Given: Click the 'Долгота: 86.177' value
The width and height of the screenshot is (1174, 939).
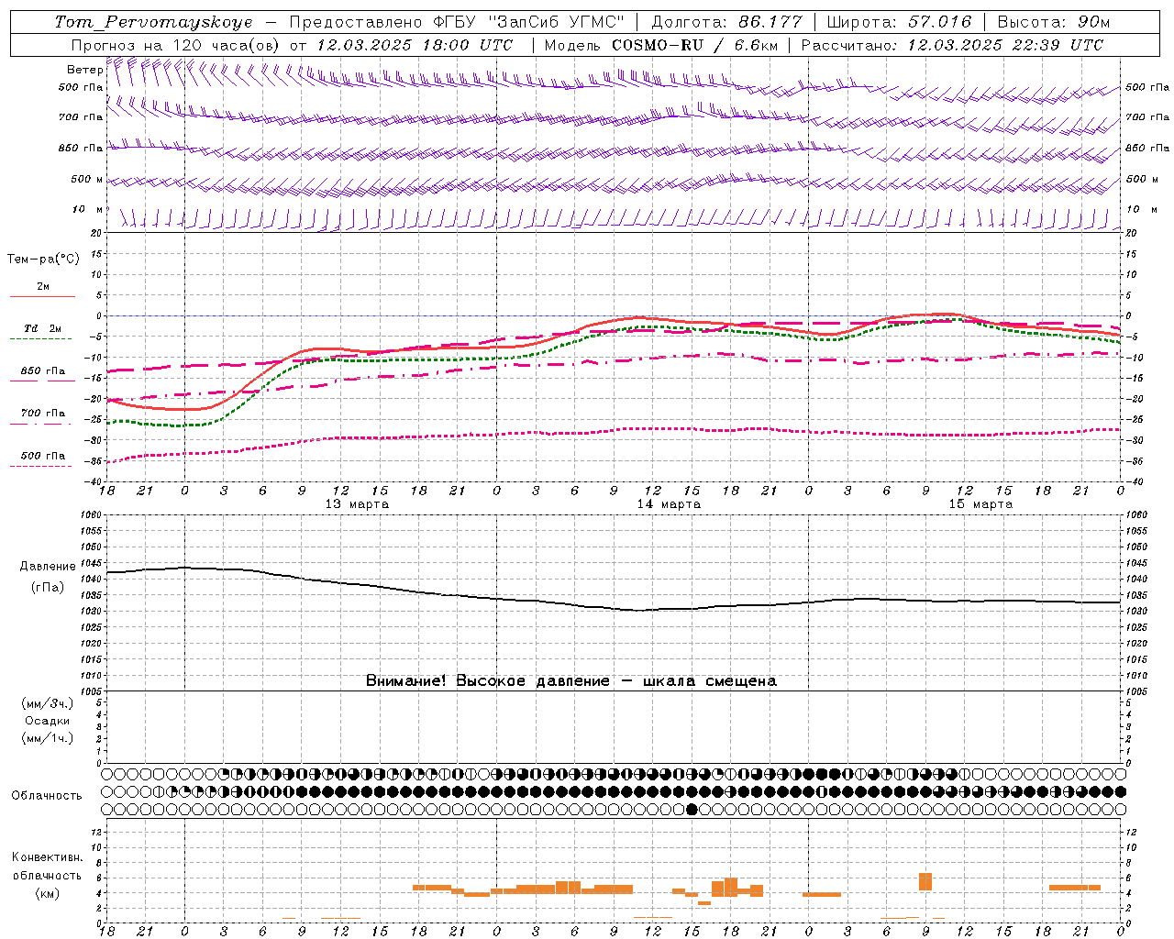Looking at the screenshot, I should click(x=726, y=22).
